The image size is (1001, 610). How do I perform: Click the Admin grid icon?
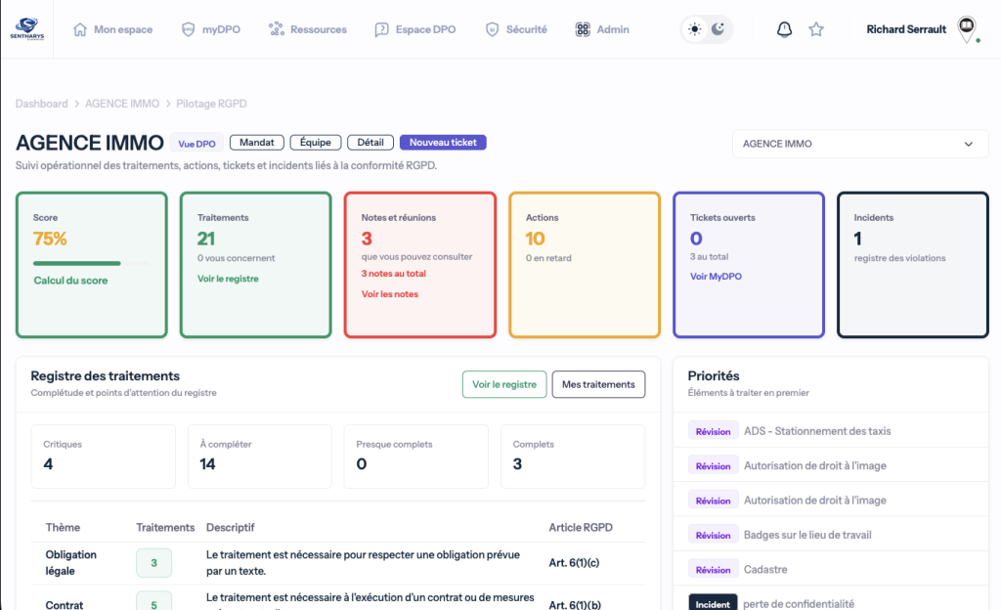coord(583,29)
